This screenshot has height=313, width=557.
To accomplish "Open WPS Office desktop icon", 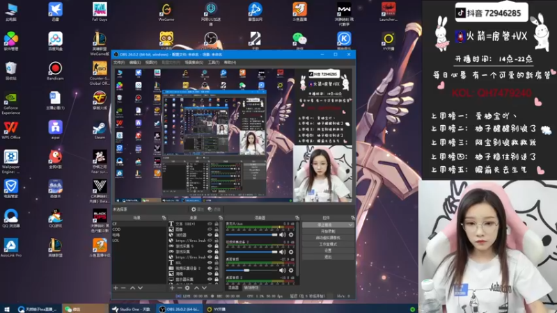I will pyautogui.click(x=11, y=130).
